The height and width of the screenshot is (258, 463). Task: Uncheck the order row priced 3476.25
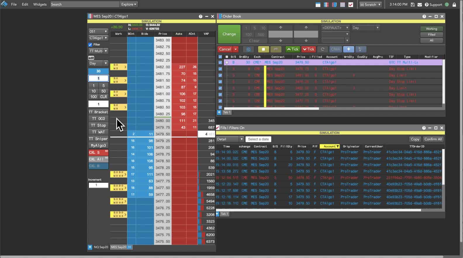tap(220, 82)
